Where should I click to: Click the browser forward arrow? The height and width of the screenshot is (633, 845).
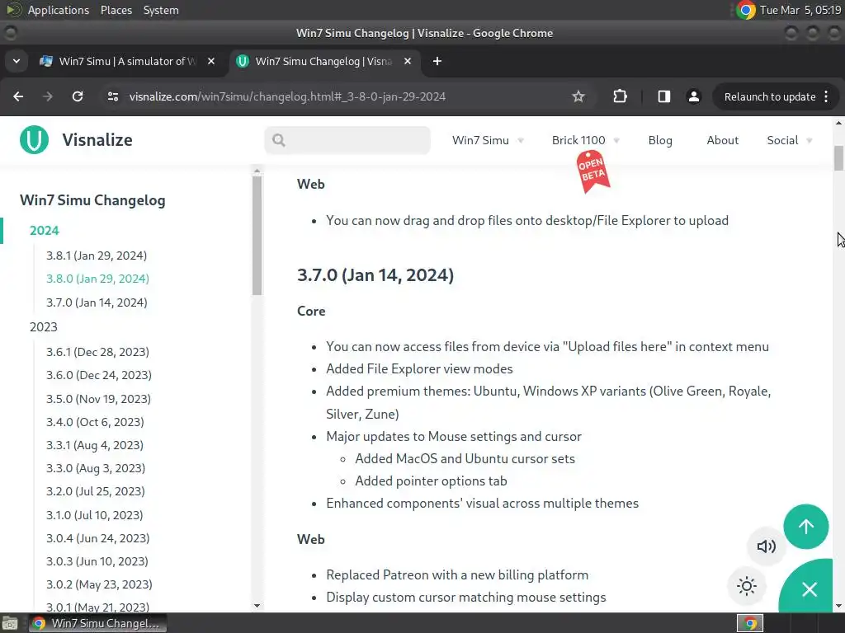pos(48,96)
